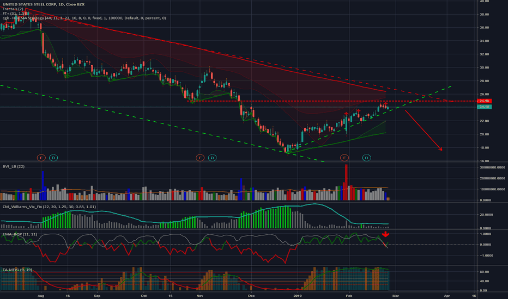The width and height of the screenshot is (508, 299).
Task: Click the 28.00 price axis value
Action: [485, 81]
